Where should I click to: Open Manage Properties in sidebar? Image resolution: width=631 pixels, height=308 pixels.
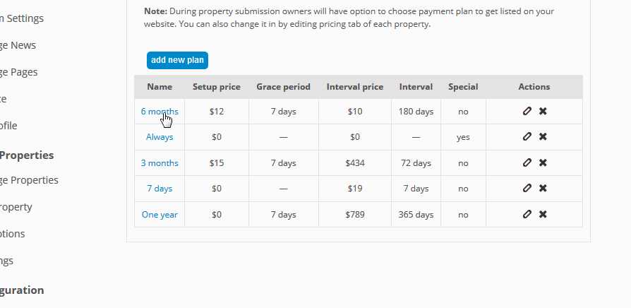point(30,180)
